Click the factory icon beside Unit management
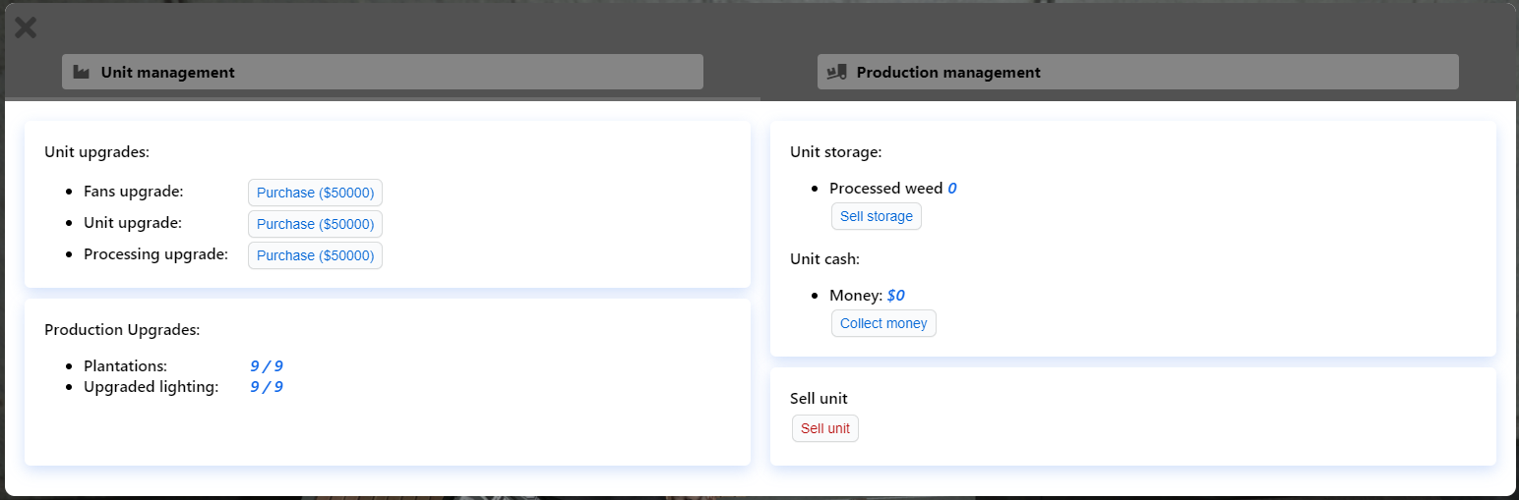The width and height of the screenshot is (1519, 500). pyautogui.click(x=82, y=72)
